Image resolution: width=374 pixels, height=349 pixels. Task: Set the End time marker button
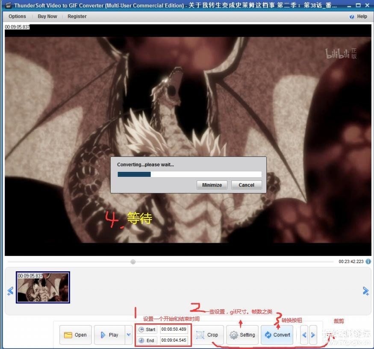pos(147,340)
